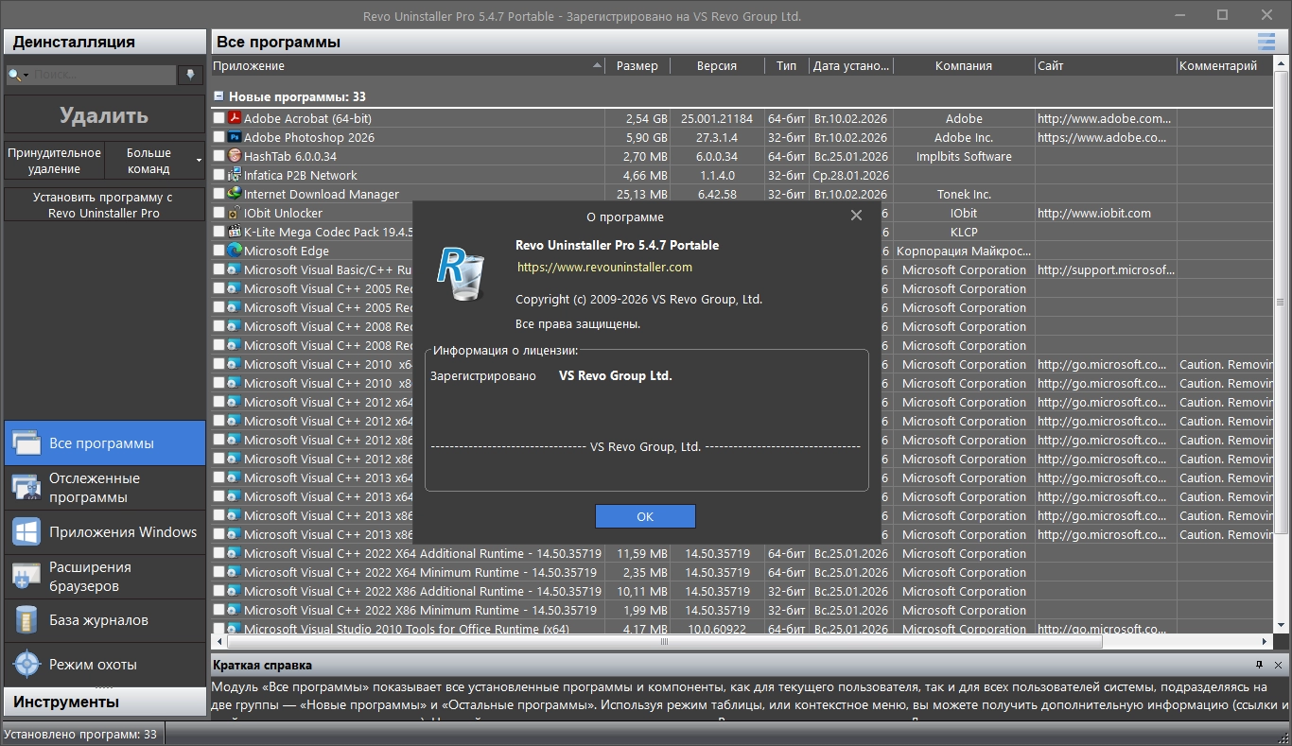Select the HashTab 6.0.0.34 icon
This screenshot has width=1292, height=746.
[x=234, y=156]
